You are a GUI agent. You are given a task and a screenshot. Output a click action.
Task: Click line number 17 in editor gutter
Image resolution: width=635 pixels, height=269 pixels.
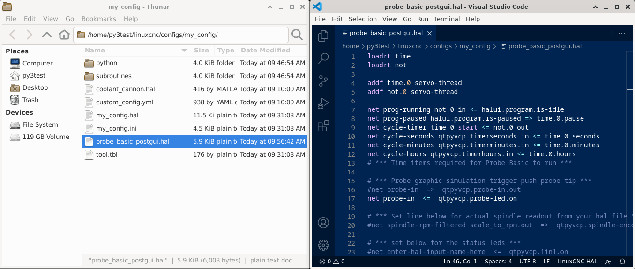click(351, 198)
